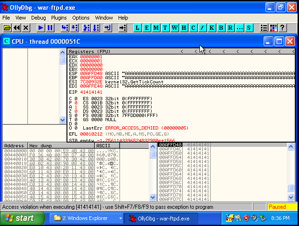Show Call stack with K button
Screen dimensions: 299x226
(212, 28)
